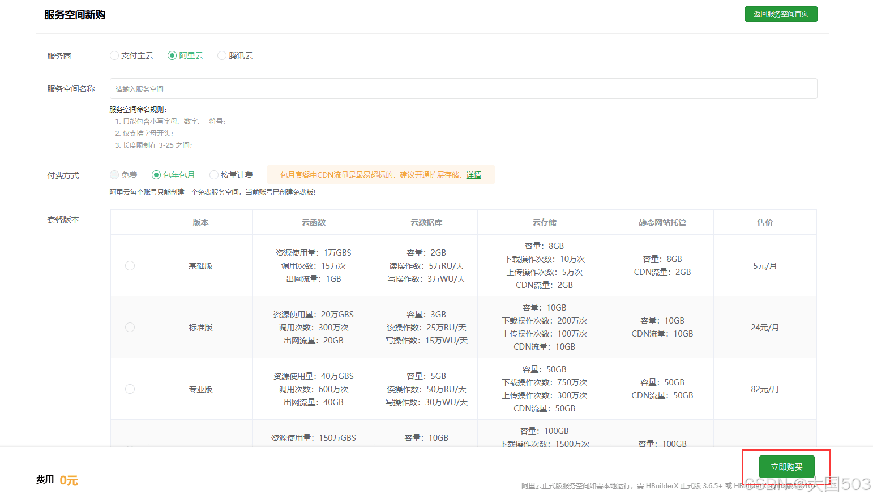This screenshot has height=499, width=873.
Task: Choose the 包年包月 payment option
Action: (x=156, y=175)
